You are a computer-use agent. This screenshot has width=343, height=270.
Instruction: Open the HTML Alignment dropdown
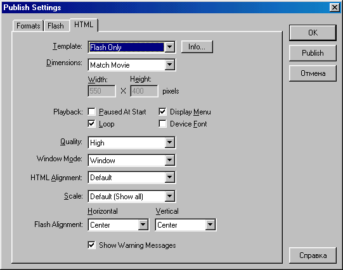coord(131,178)
